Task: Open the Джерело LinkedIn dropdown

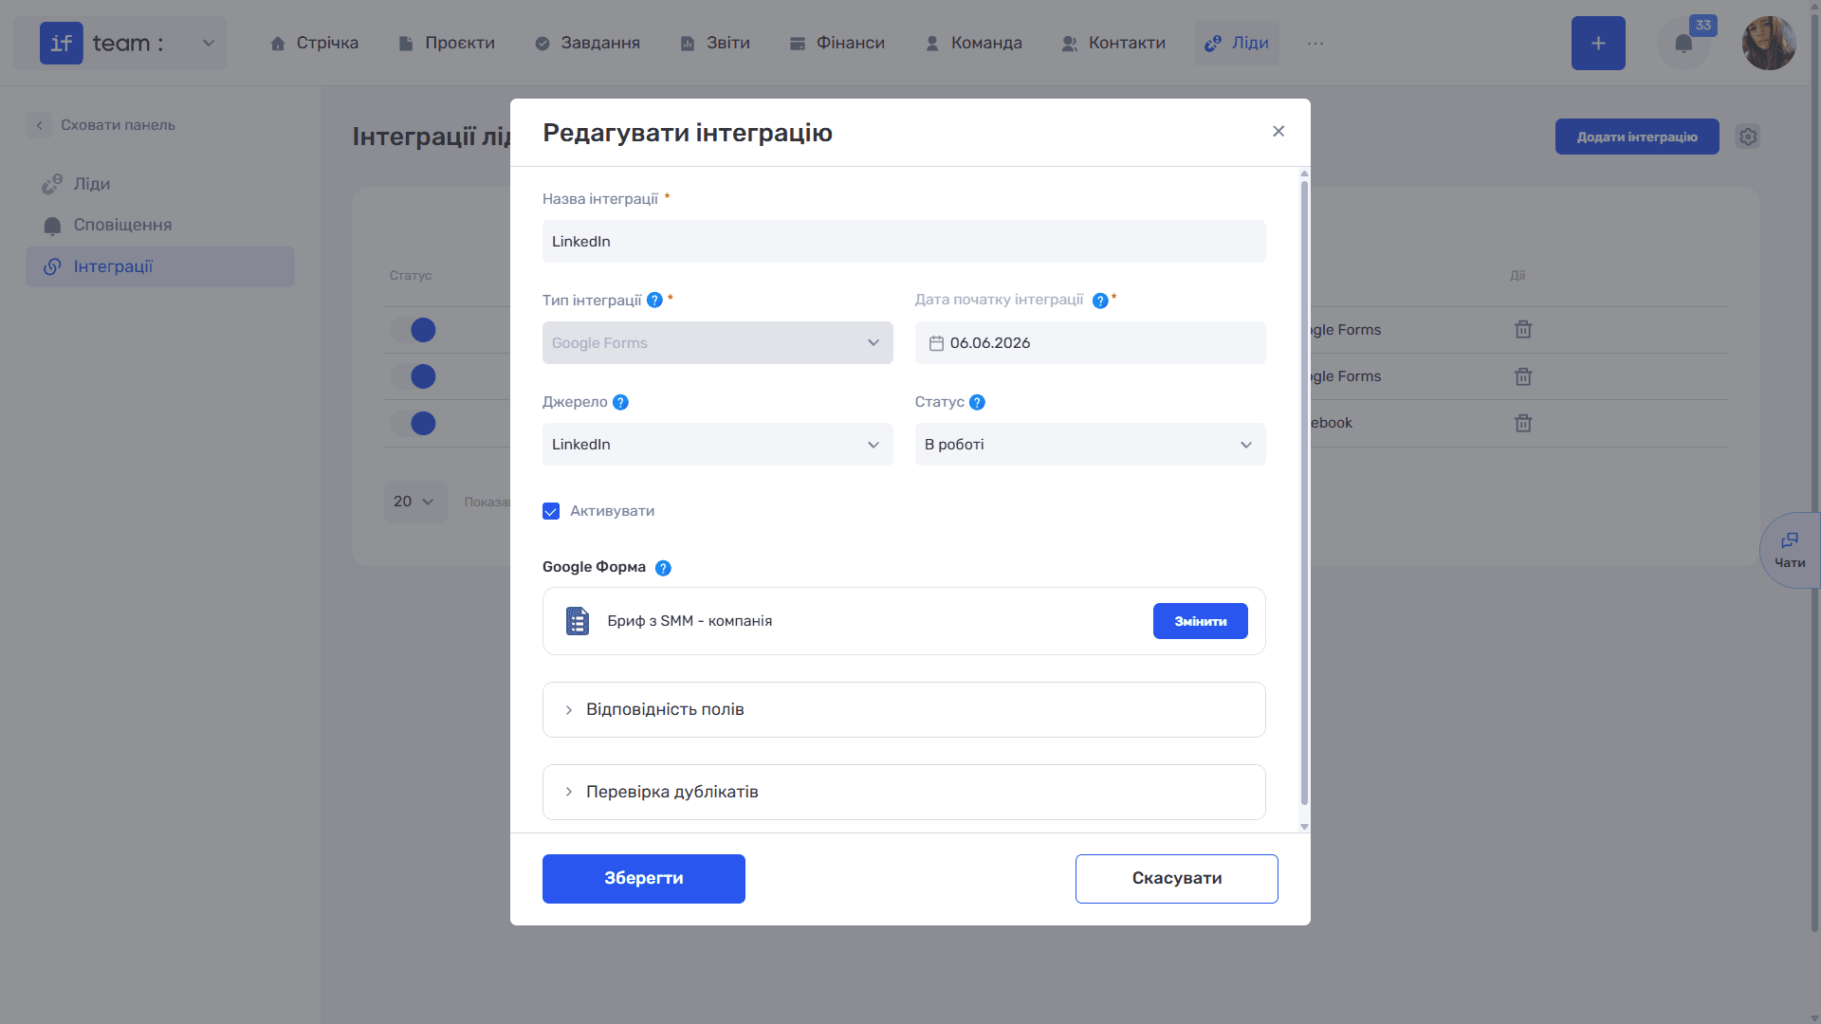Action: [718, 445]
